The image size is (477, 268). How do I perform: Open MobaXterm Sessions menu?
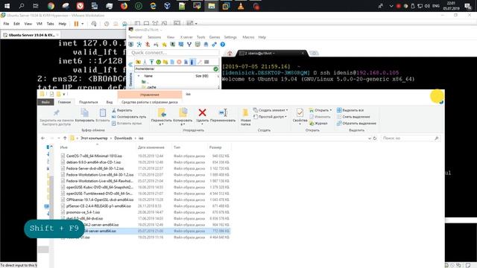tap(154, 37)
